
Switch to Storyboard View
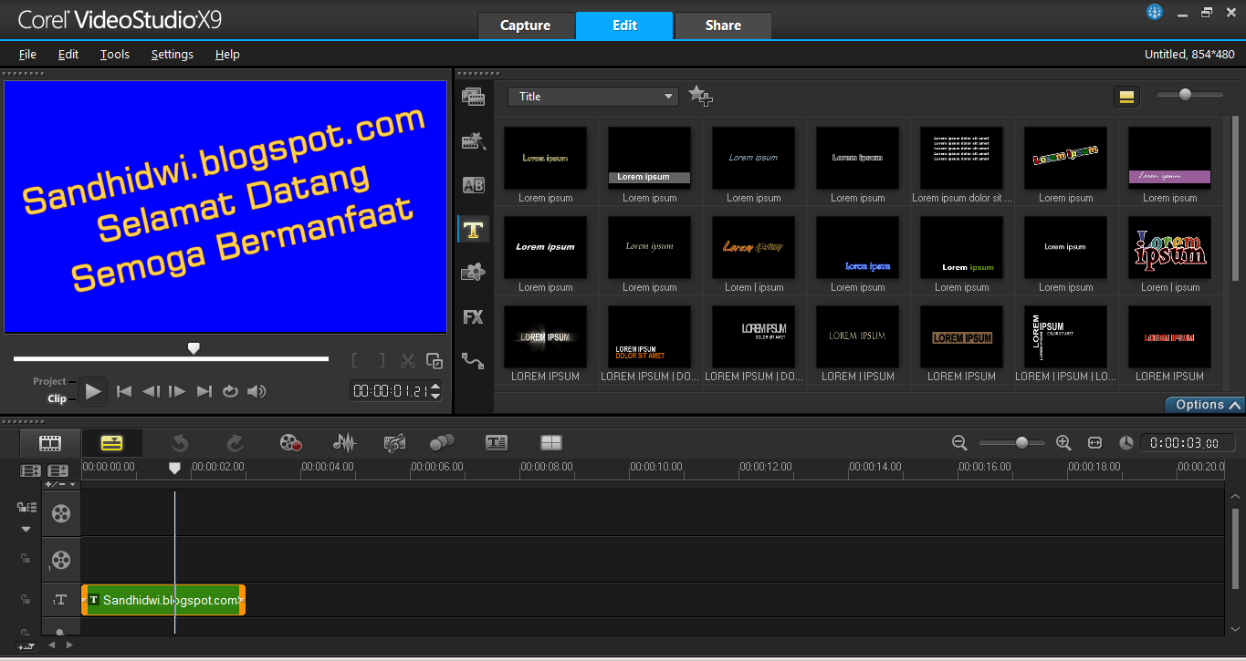click(x=49, y=442)
